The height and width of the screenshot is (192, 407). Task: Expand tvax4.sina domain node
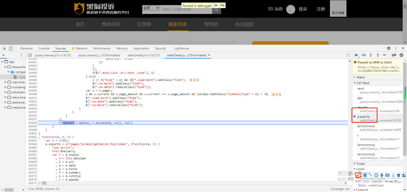pos(5,107)
